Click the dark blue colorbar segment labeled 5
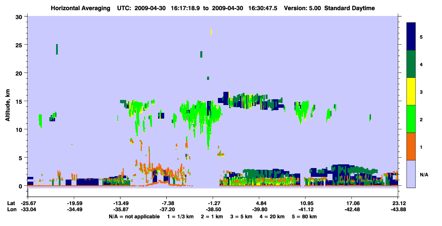442x226 pixels. [x=411, y=37]
